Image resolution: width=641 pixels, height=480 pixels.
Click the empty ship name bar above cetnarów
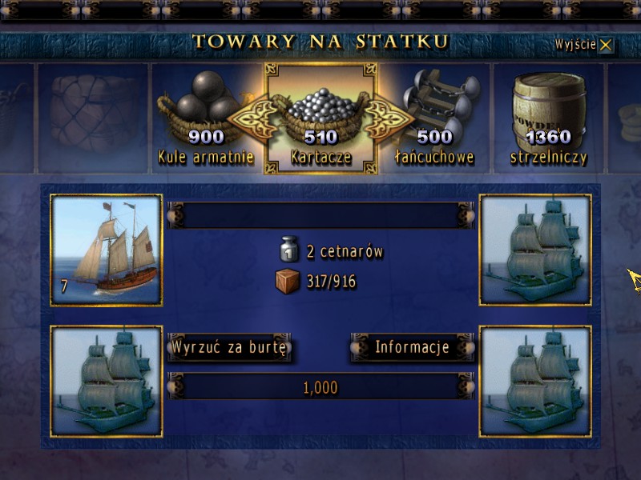[x=321, y=215]
